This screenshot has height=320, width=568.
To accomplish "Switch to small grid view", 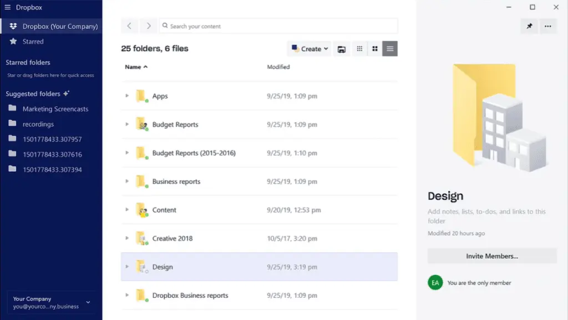I will (359, 49).
